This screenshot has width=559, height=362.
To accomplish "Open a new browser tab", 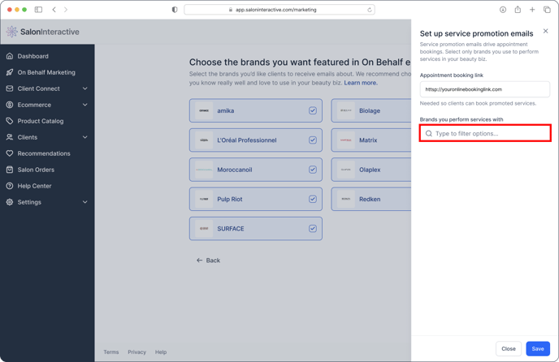I will (532, 10).
